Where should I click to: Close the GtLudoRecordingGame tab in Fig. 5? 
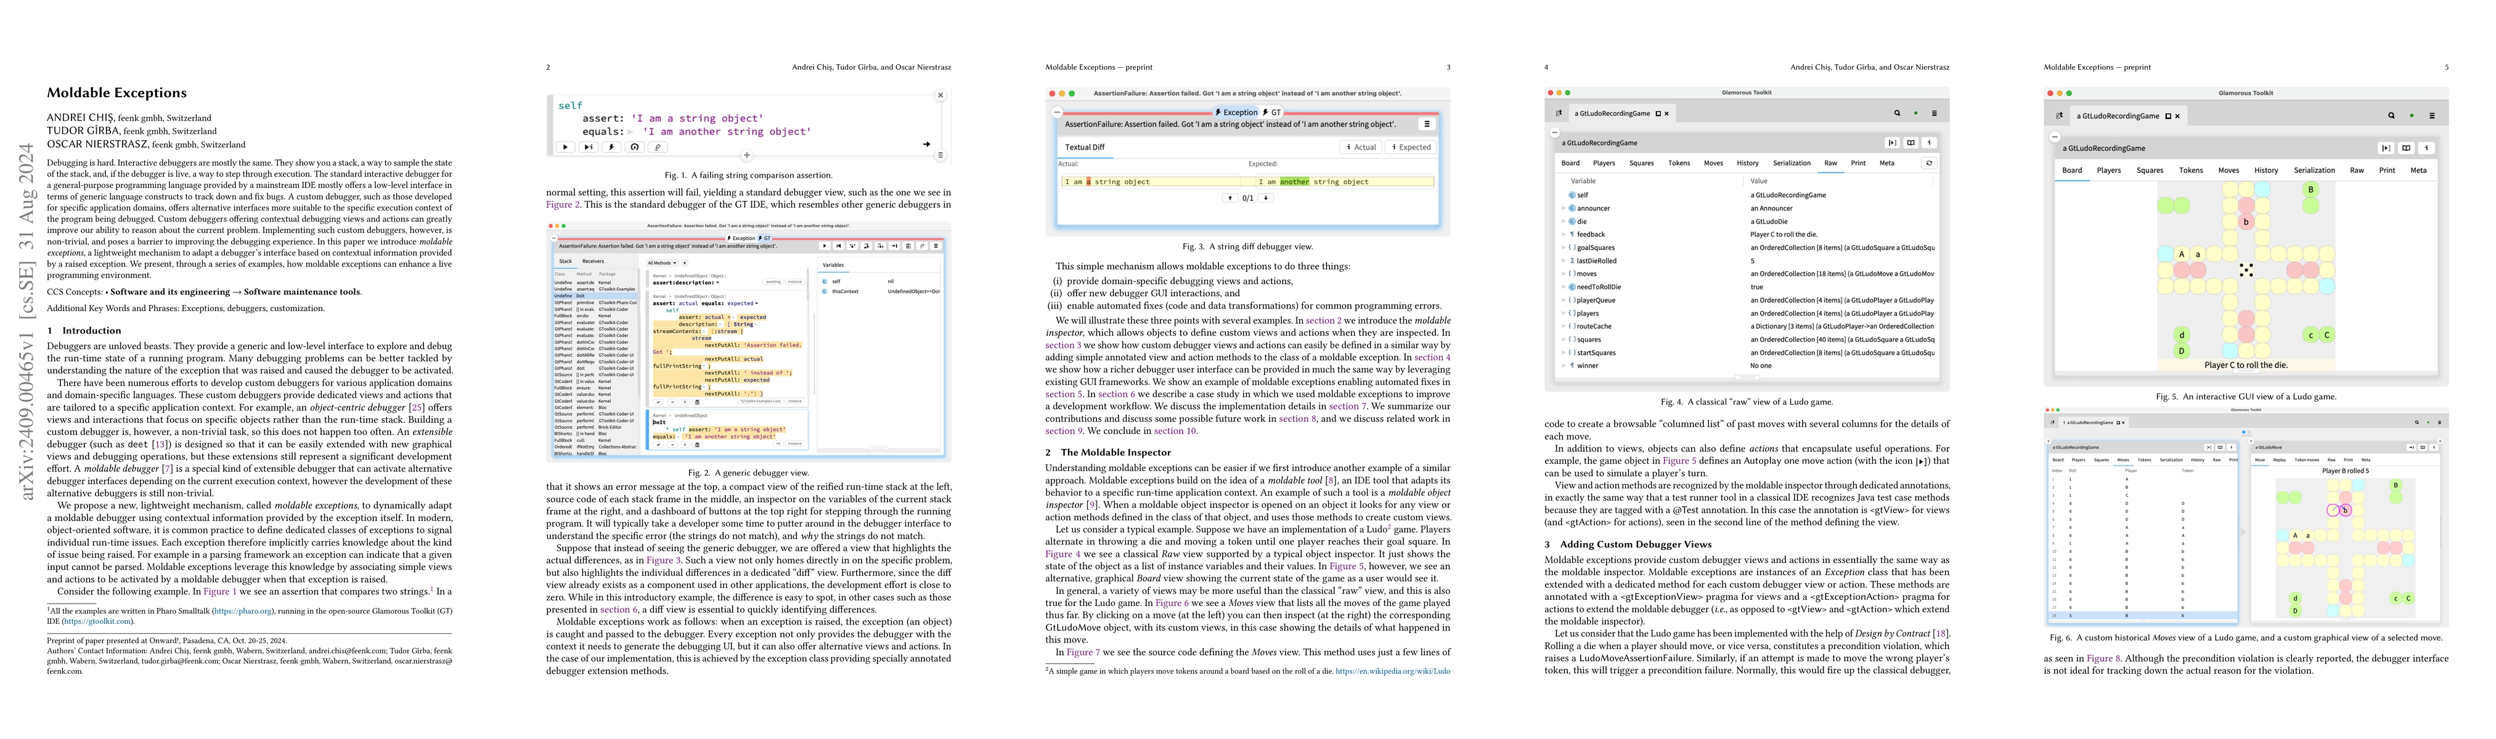point(2177,115)
